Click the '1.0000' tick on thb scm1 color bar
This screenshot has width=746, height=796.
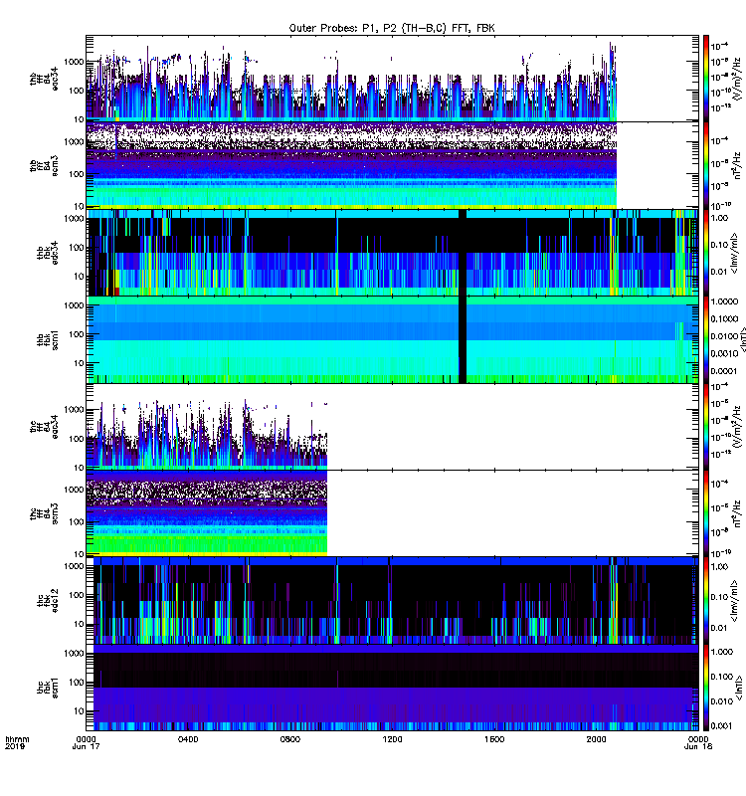click(x=724, y=301)
